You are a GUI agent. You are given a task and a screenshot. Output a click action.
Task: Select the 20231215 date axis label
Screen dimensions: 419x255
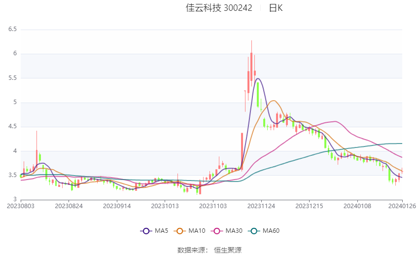tap(309, 206)
